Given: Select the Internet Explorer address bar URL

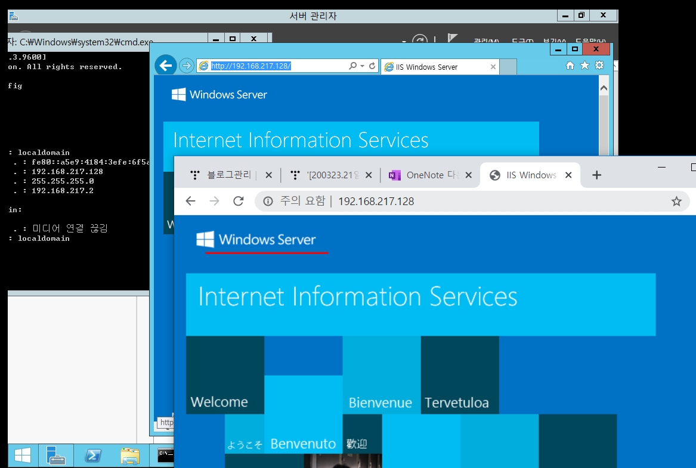Looking at the screenshot, I should pyautogui.click(x=251, y=66).
